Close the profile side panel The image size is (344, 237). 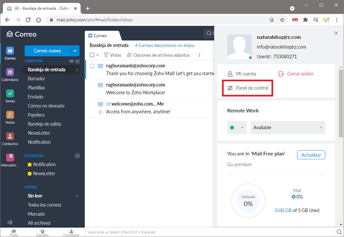[336, 33]
